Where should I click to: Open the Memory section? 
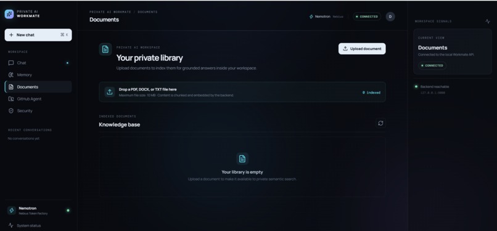point(38,75)
